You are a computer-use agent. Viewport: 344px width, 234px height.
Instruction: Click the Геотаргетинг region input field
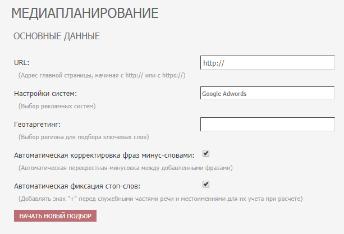(x=268, y=125)
